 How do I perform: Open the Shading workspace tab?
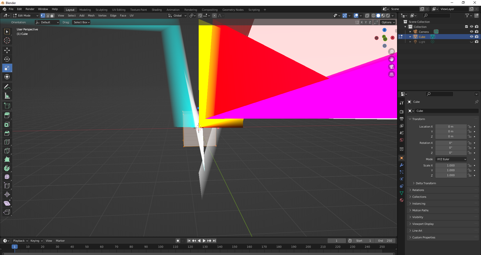157,10
